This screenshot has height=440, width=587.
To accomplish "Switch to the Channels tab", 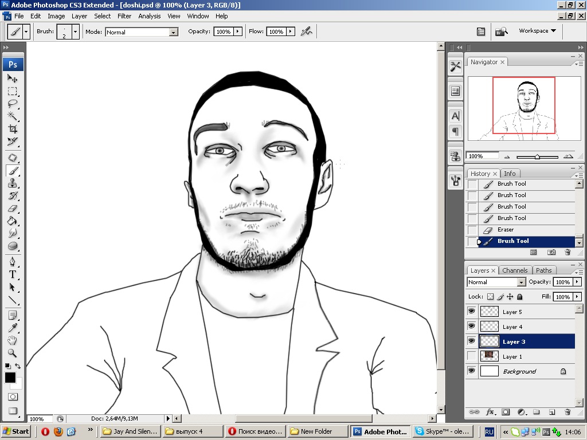I will tap(515, 270).
